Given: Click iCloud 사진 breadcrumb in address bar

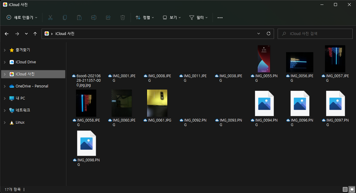Looking at the screenshot, I should click(65, 33).
